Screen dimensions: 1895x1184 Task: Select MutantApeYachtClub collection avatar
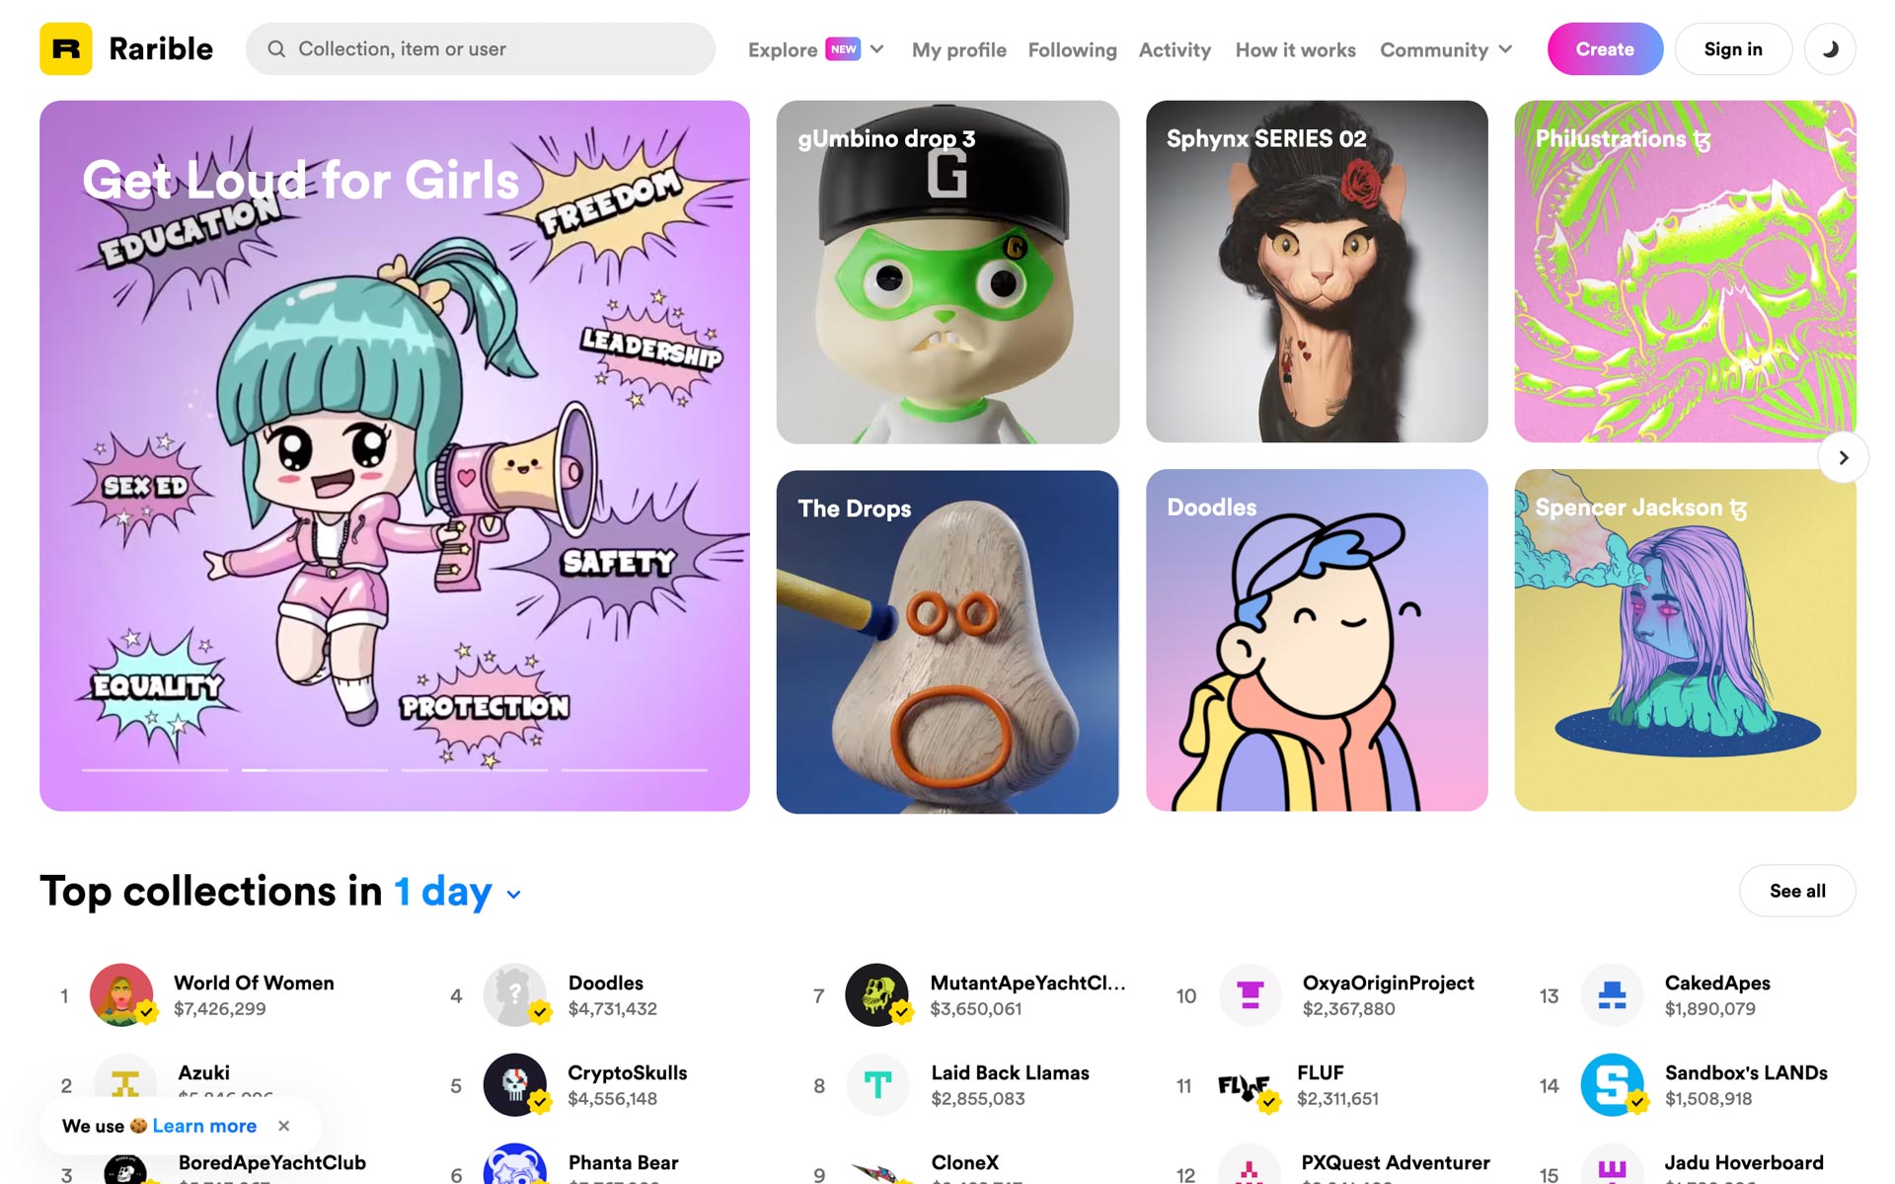tap(876, 994)
